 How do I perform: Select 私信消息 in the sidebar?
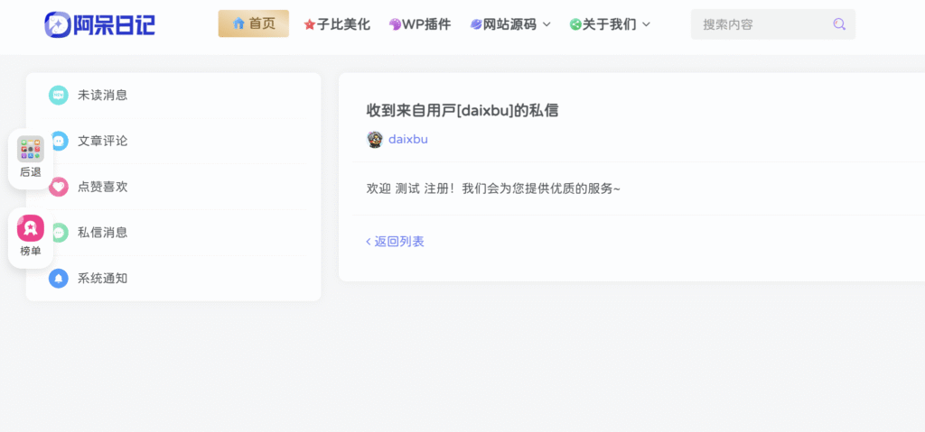[x=102, y=232]
